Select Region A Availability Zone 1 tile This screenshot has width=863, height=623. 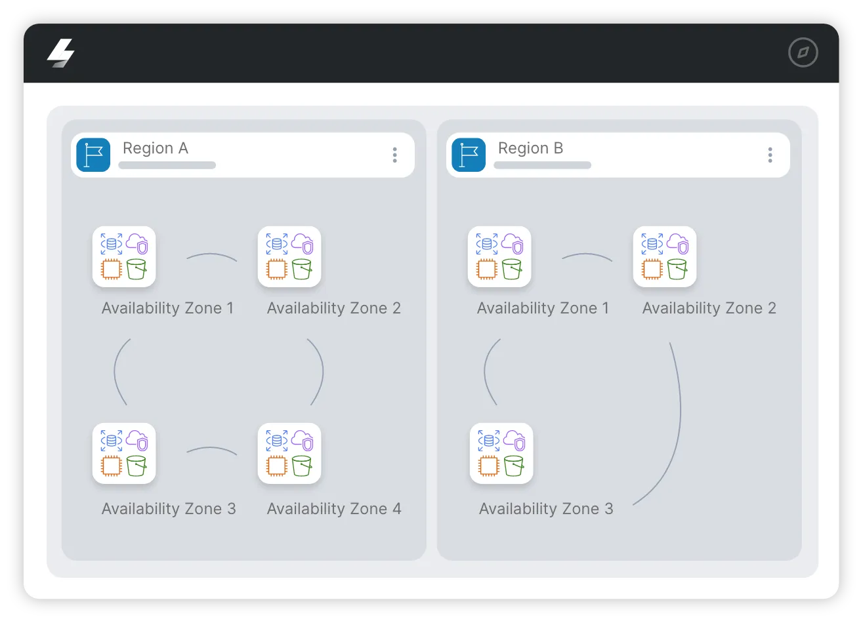tap(124, 256)
